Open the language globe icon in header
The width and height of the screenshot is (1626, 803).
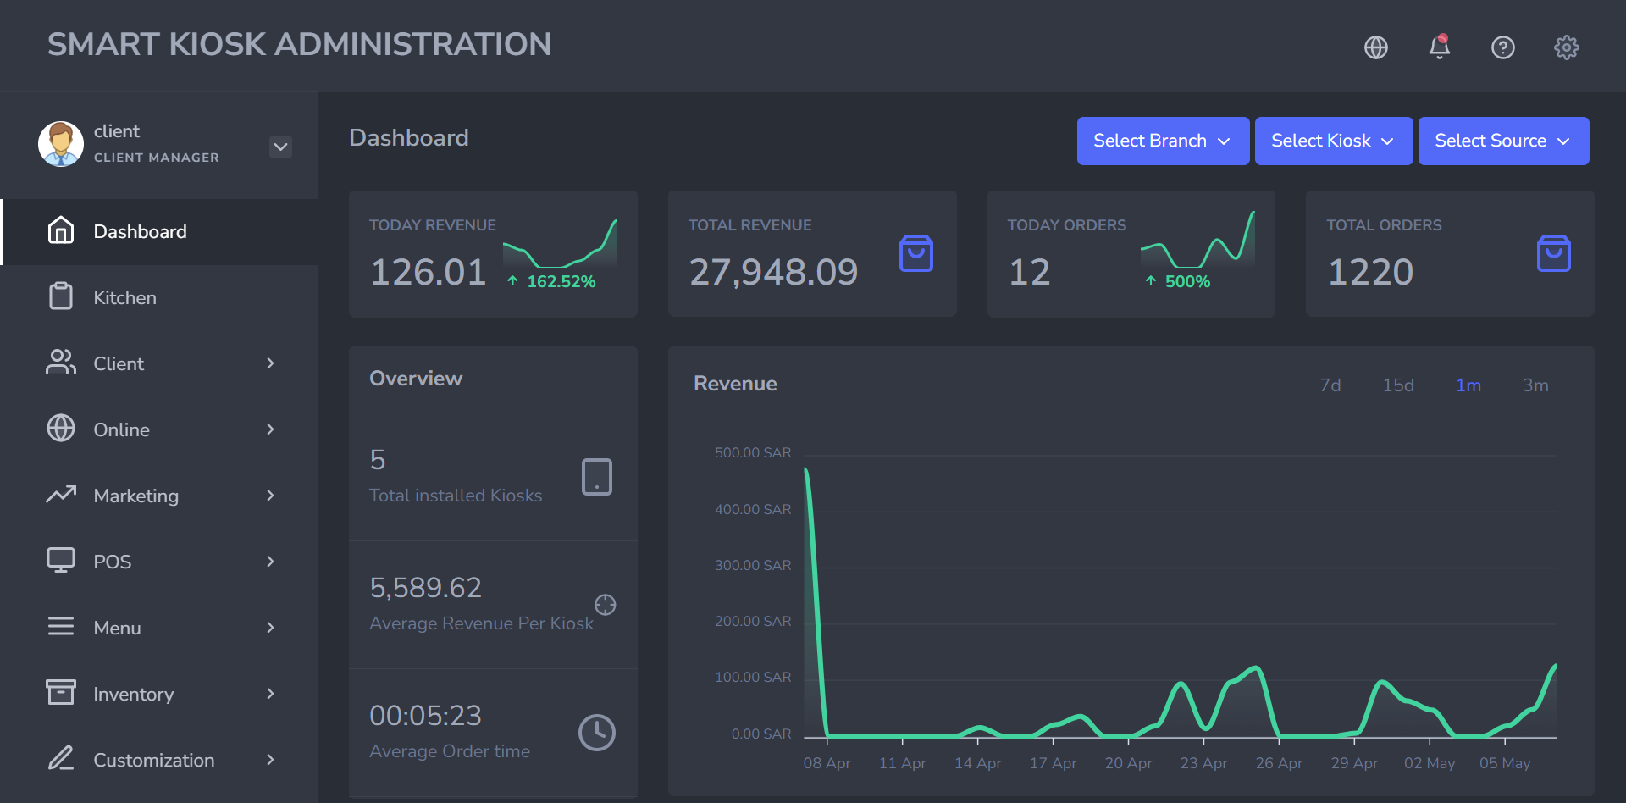pyautogui.click(x=1376, y=47)
